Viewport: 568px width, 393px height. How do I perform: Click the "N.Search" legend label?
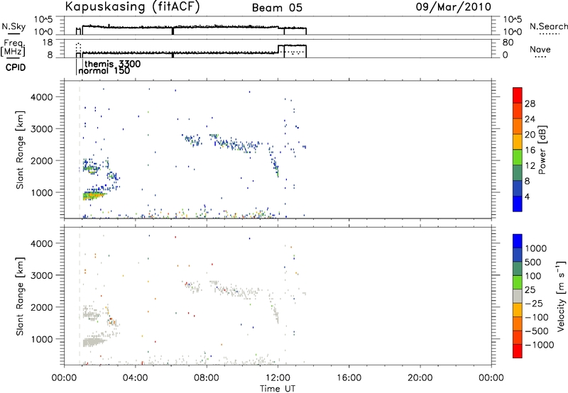pyautogui.click(x=548, y=26)
